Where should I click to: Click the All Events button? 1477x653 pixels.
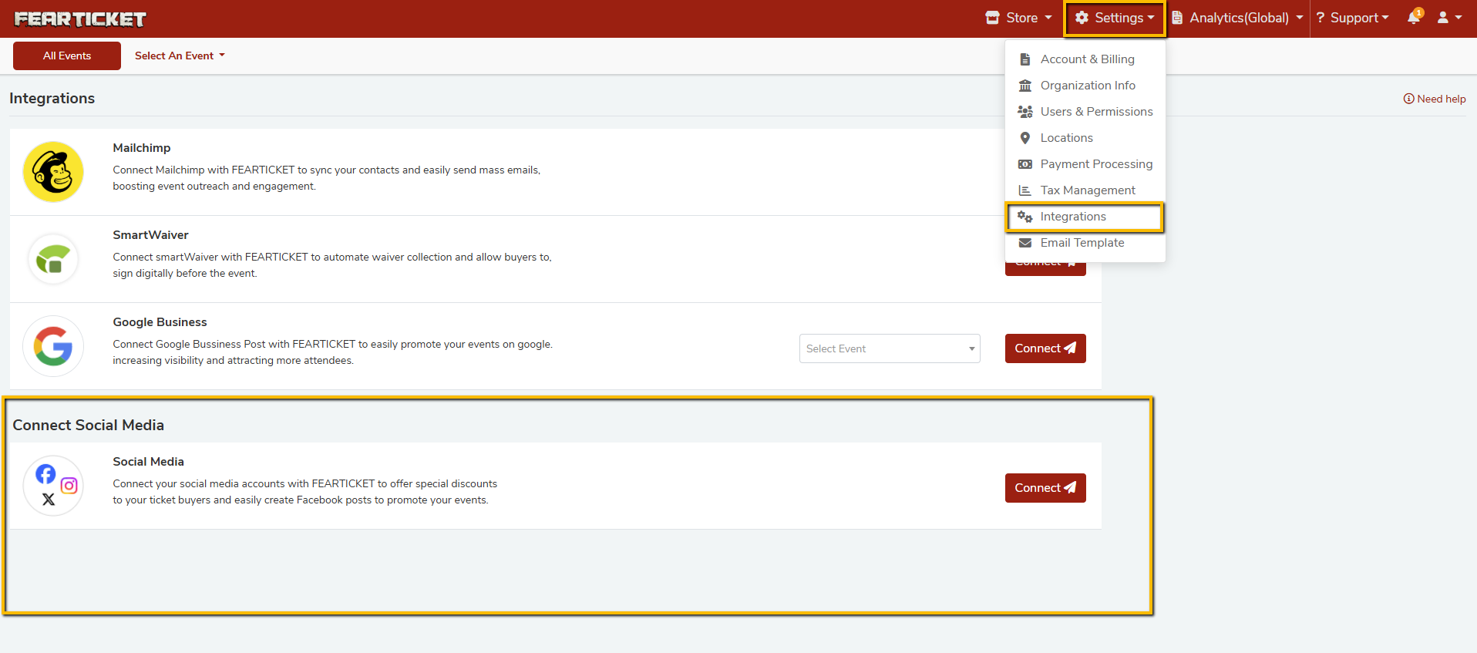[67, 56]
